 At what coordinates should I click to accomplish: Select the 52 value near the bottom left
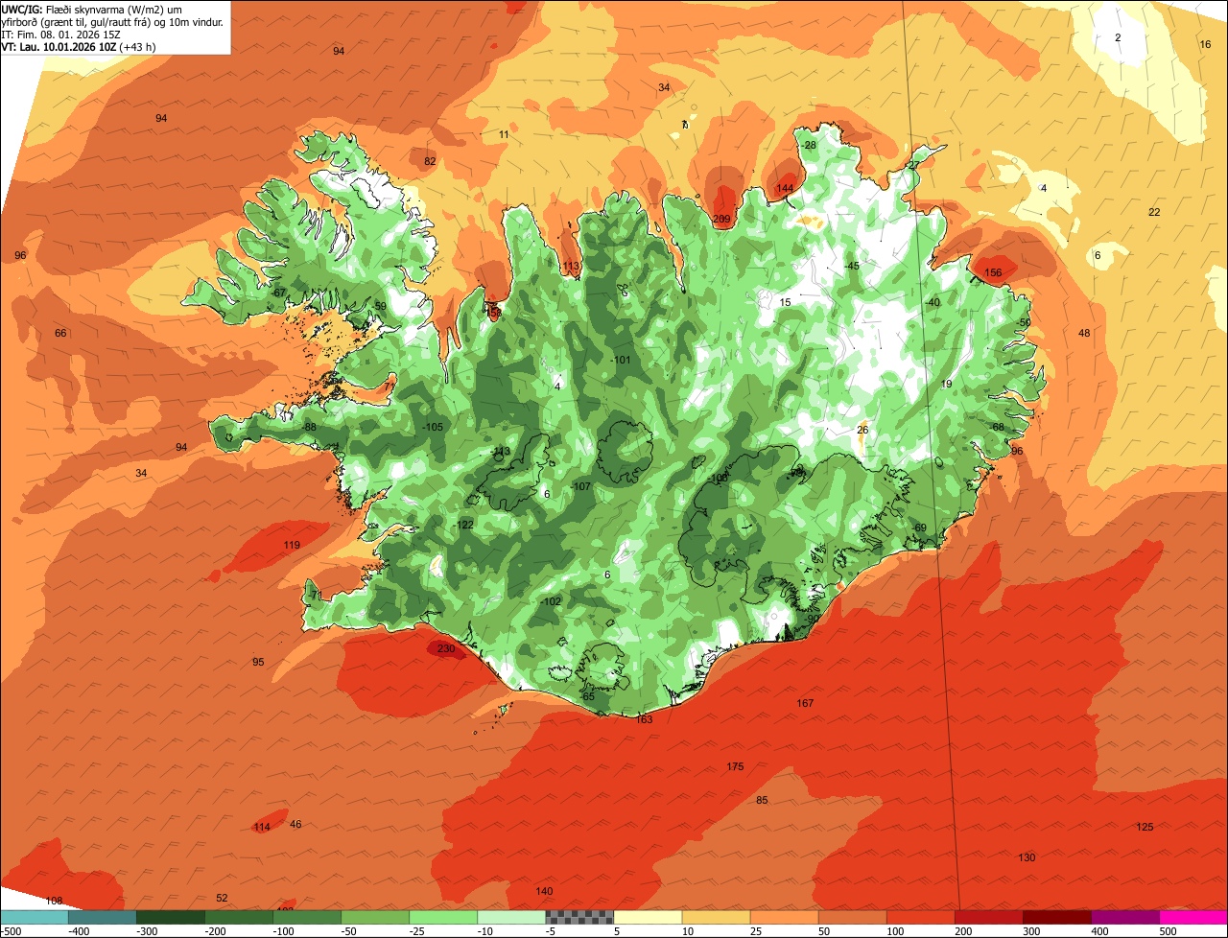coord(222,898)
